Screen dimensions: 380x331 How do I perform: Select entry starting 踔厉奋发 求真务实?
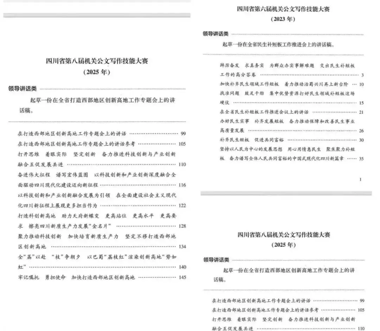(x=287, y=66)
